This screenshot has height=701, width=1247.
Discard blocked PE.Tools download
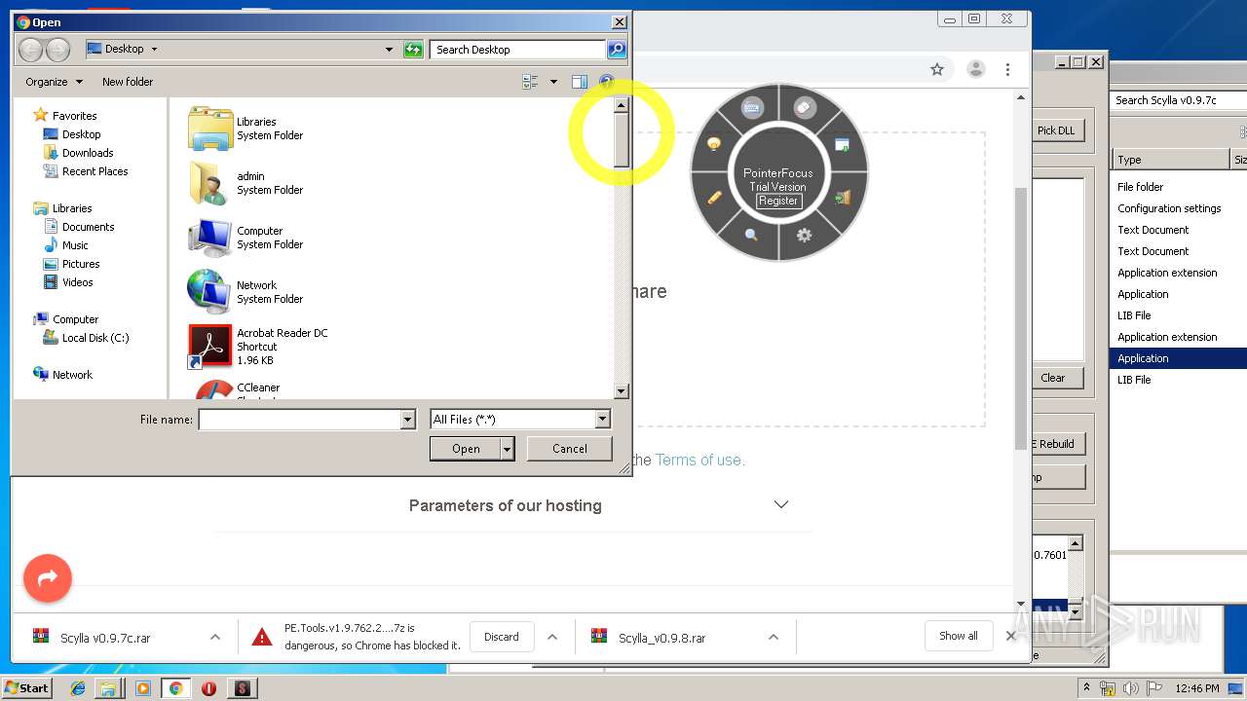(502, 637)
